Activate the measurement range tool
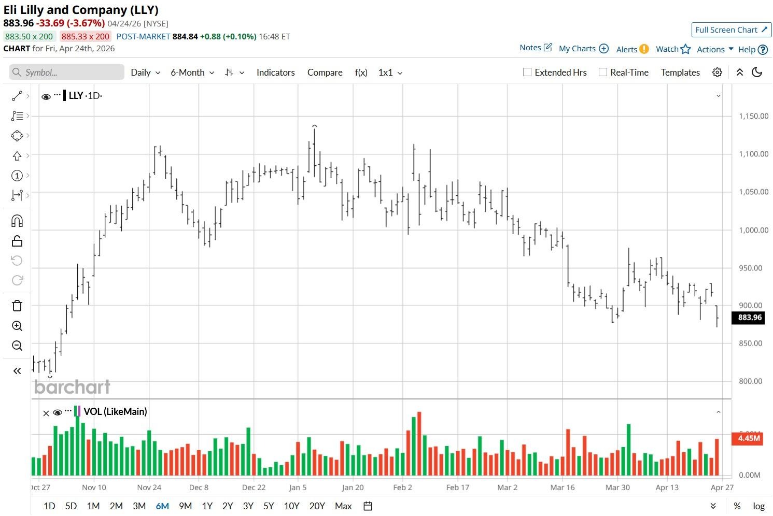Screen dimensions: 773x516 point(17,195)
